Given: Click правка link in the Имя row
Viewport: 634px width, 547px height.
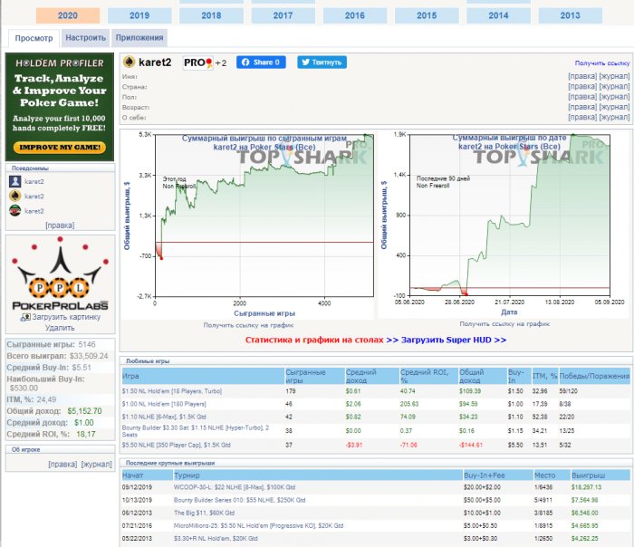Looking at the screenshot, I should point(582,76).
